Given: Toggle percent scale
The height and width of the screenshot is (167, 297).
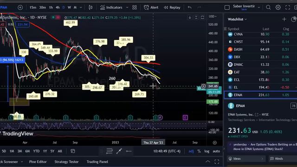Looking at the screenshot, I should pyautogui.click(x=199, y=151).
